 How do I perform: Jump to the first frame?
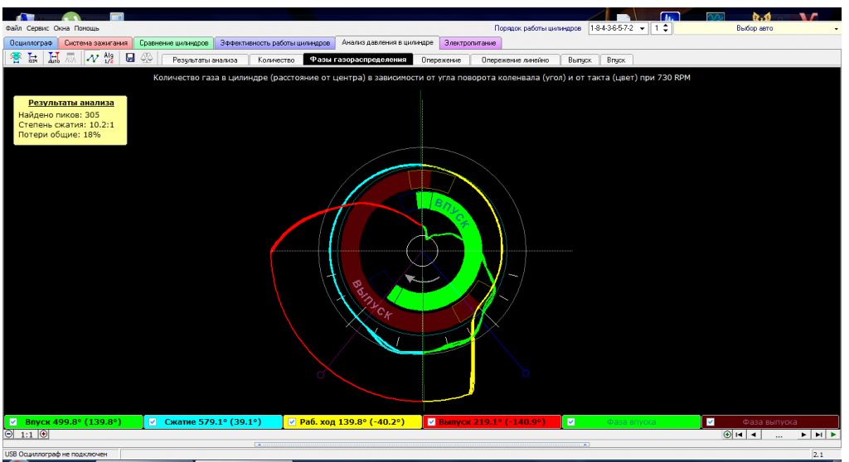coord(739,435)
